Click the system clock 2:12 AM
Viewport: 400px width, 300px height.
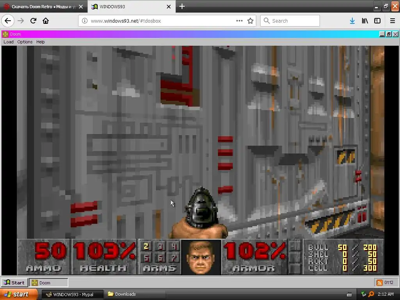coord(386,294)
